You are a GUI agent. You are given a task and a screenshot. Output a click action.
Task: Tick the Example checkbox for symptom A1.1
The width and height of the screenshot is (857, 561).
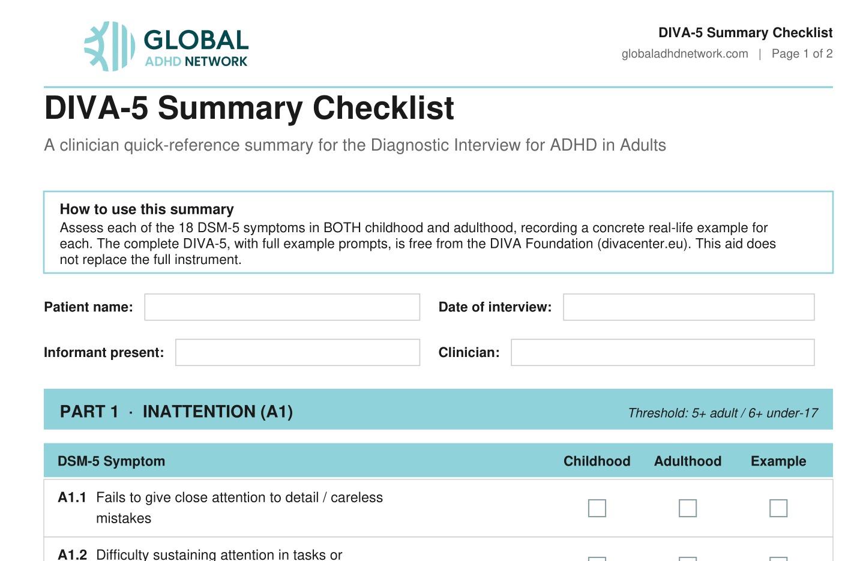point(778,508)
